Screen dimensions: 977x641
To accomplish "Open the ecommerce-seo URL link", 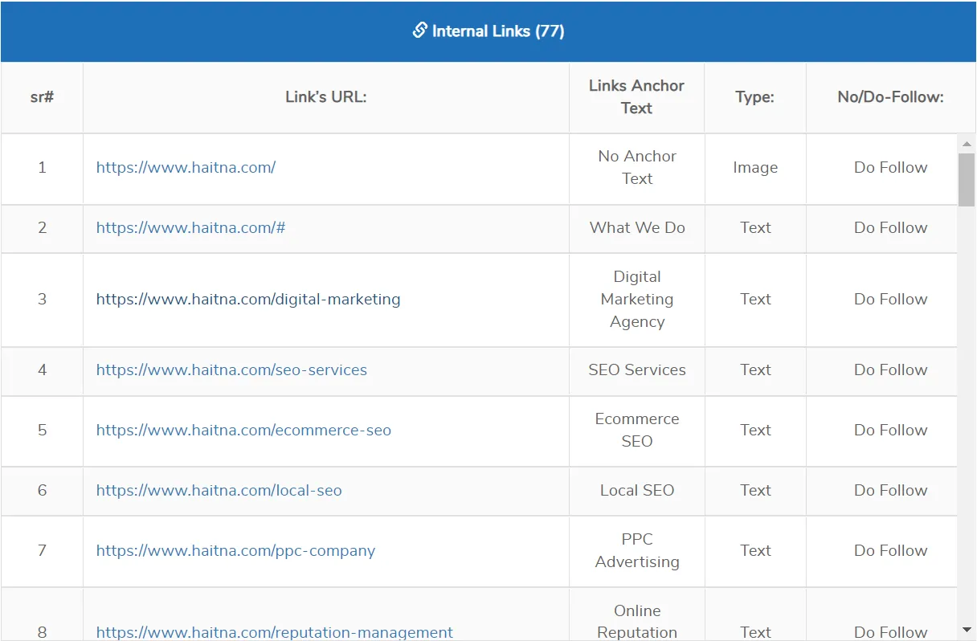I will [243, 430].
